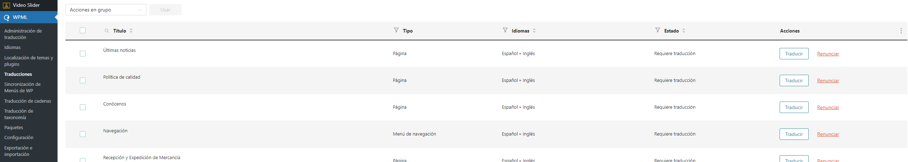This screenshot has height=162, width=908.
Task: Check the select-all checkbox in the header
Action: pos(83,30)
